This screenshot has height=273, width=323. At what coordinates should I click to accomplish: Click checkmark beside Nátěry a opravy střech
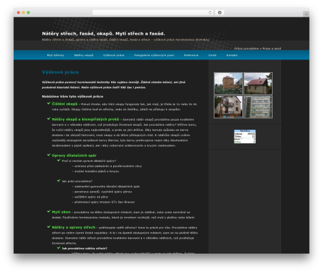(x=48, y=227)
